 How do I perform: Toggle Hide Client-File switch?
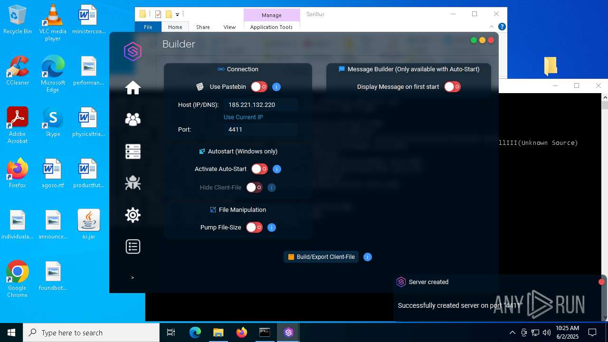pyautogui.click(x=254, y=188)
